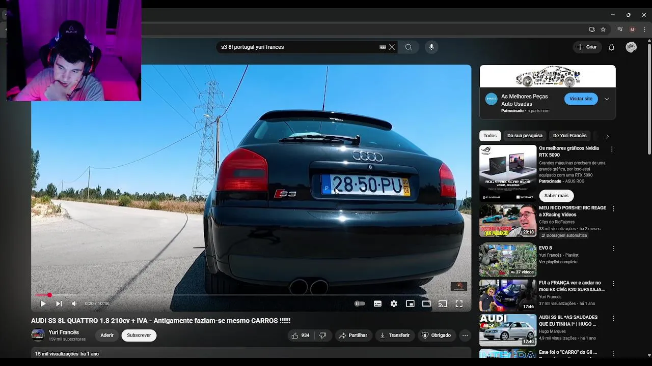Show more filter chips with the arrow

click(607, 136)
